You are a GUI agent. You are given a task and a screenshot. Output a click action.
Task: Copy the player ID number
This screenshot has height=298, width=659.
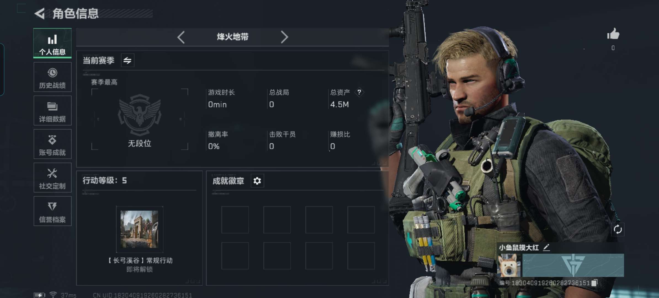pyautogui.click(x=594, y=283)
